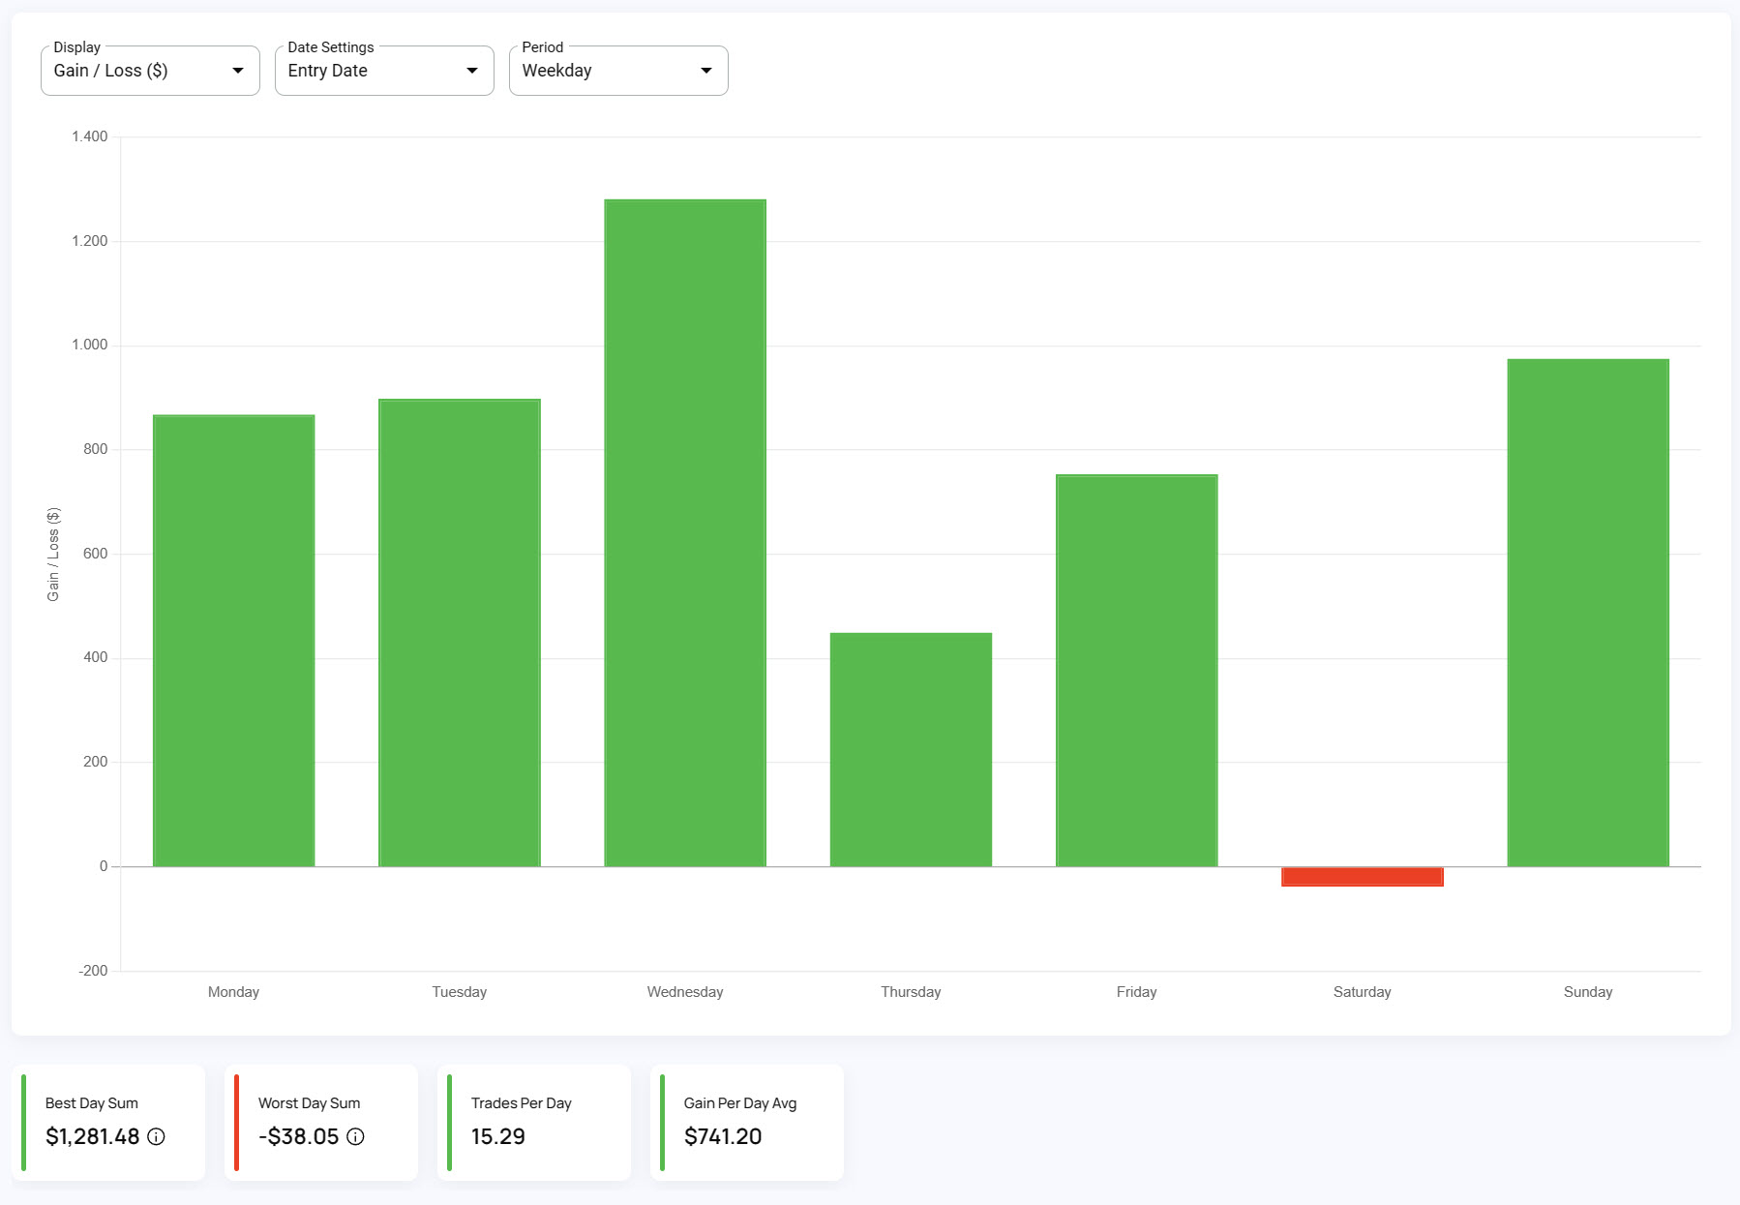Select the Tuesday bar
The width and height of the screenshot is (1740, 1205).
pos(460,632)
